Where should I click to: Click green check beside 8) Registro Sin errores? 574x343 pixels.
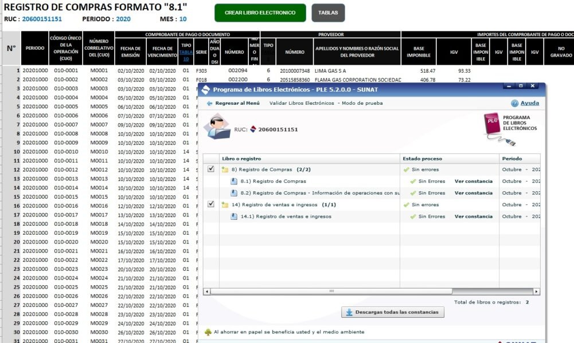(407, 169)
